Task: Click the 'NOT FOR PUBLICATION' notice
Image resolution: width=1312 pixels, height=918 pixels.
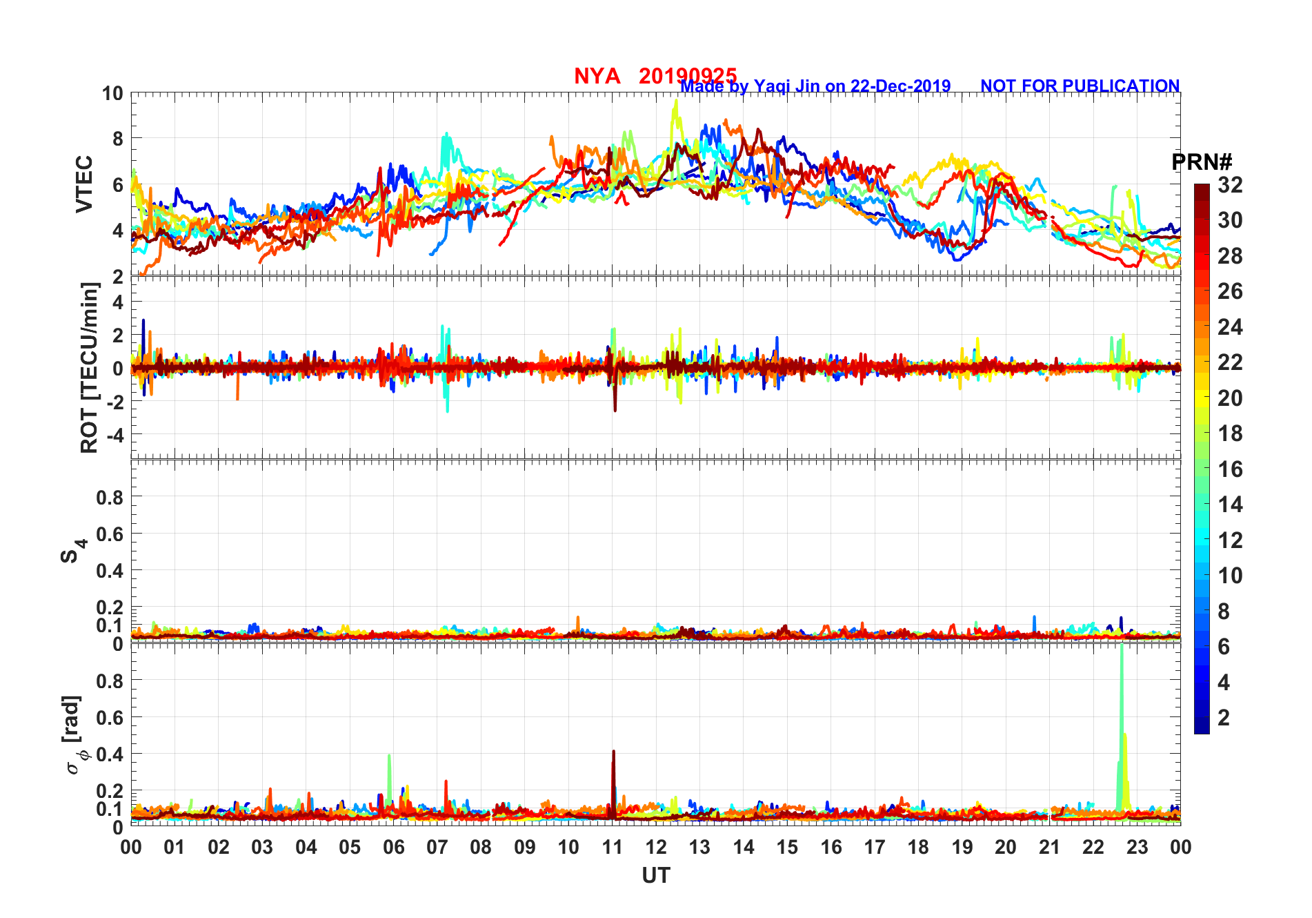Action: pos(1080,86)
